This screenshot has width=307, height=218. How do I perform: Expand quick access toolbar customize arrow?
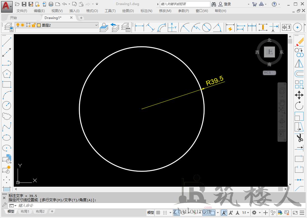pyautogui.click(x=97, y=4)
